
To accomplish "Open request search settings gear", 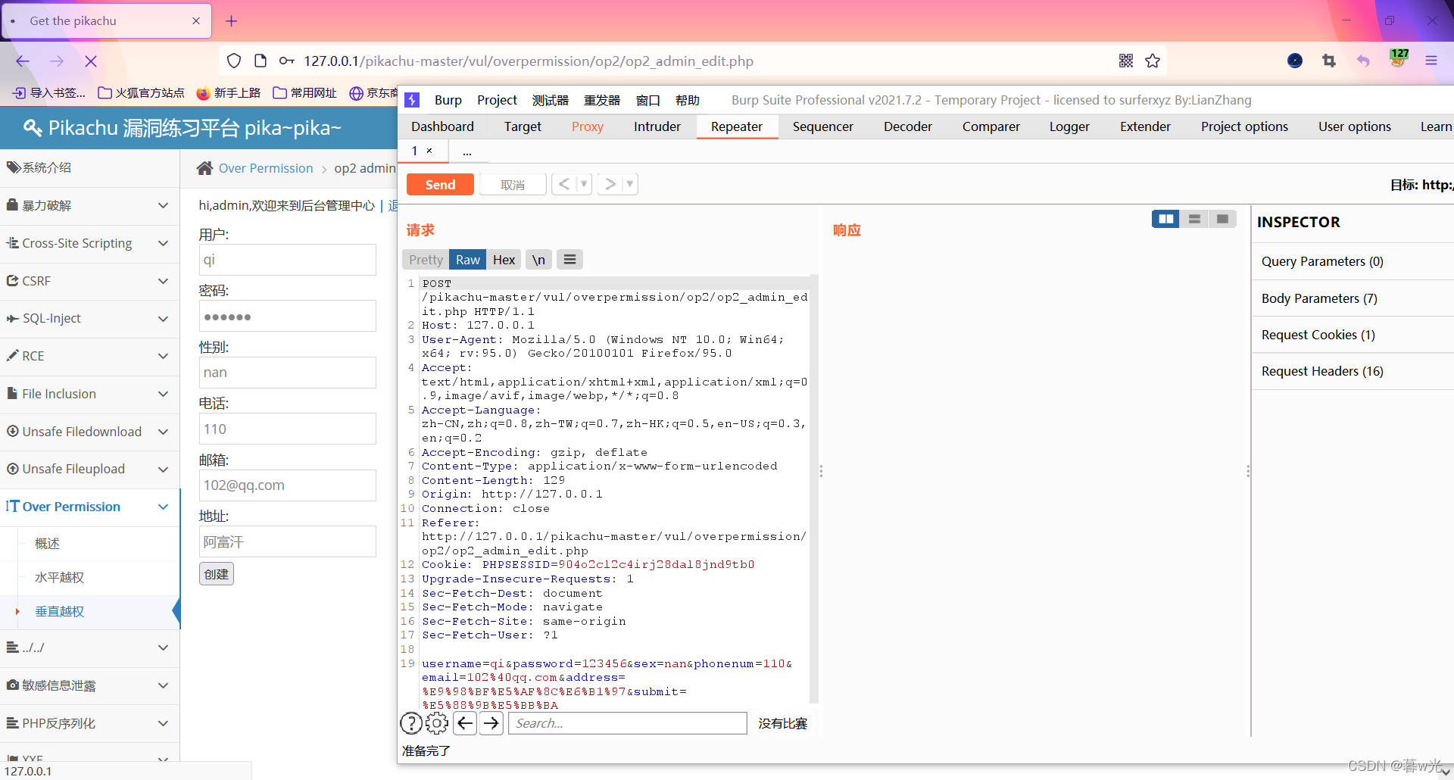I will coord(437,723).
